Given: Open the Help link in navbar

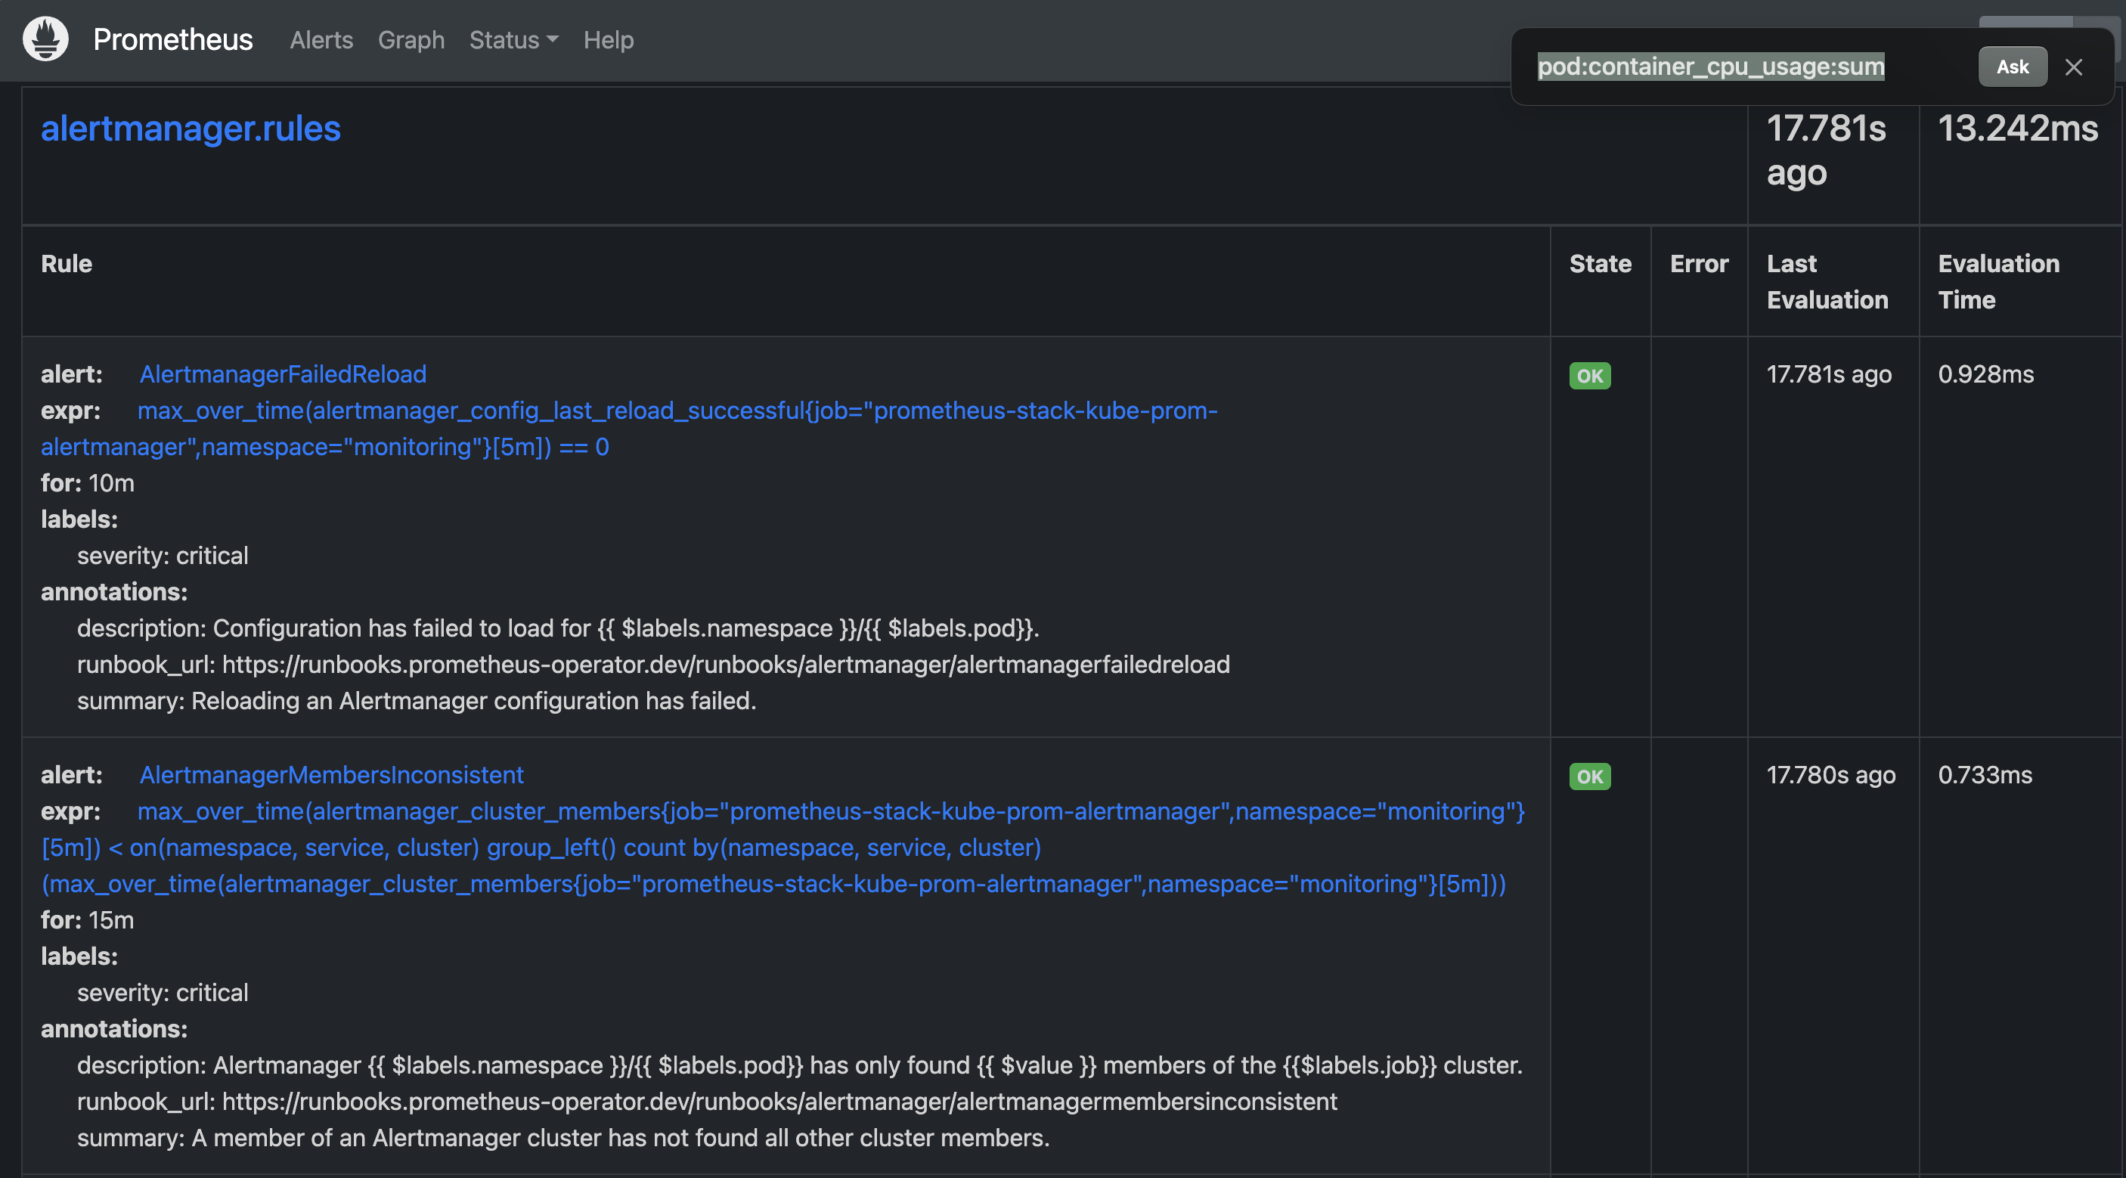Looking at the screenshot, I should pos(607,39).
